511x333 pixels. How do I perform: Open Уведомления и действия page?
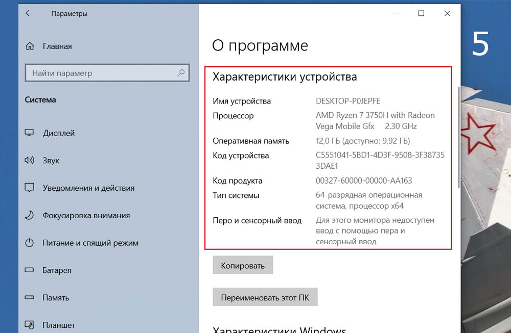click(x=88, y=188)
